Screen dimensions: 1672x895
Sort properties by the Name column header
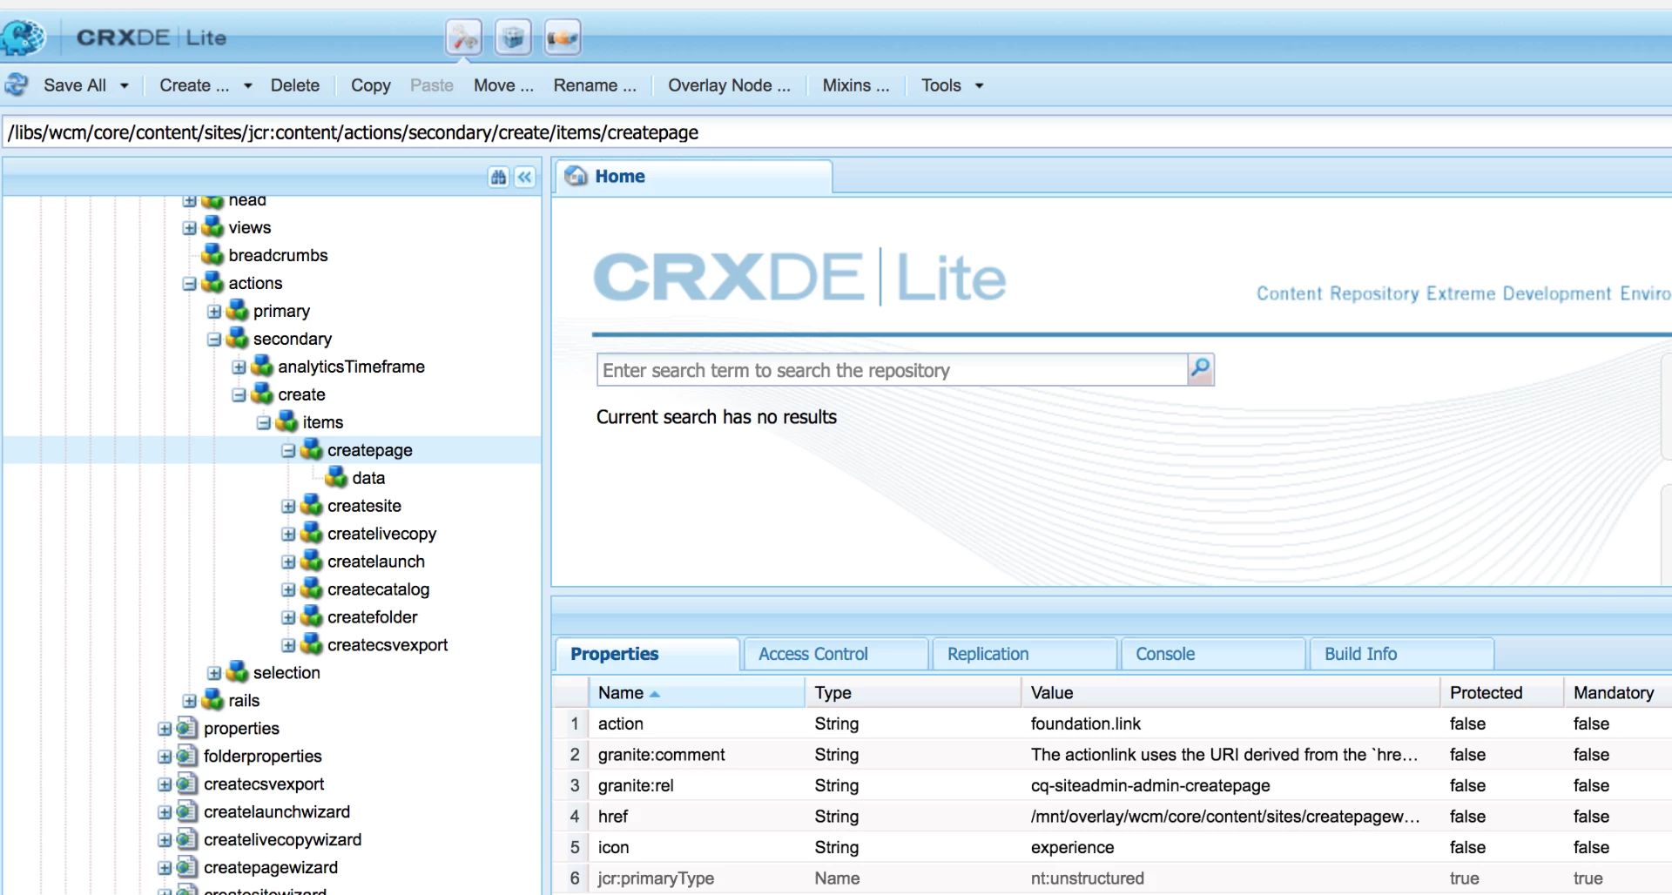(x=697, y=693)
